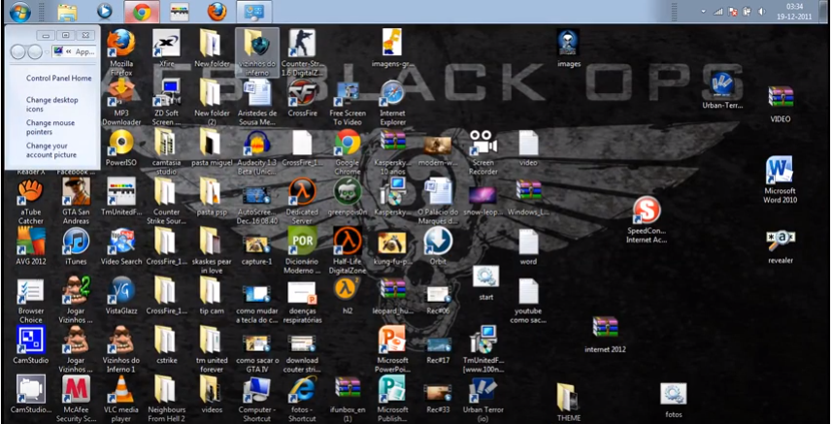Click Control Panel Home link
The image size is (831, 424).
pyautogui.click(x=59, y=78)
